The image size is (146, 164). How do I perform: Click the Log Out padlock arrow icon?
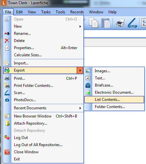point(7,138)
